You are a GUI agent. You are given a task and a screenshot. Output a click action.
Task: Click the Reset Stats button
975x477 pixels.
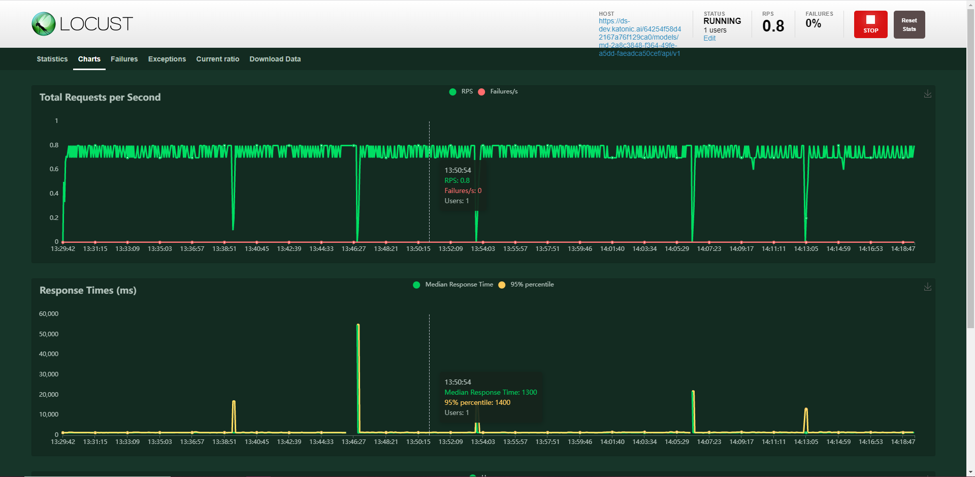[x=909, y=24]
